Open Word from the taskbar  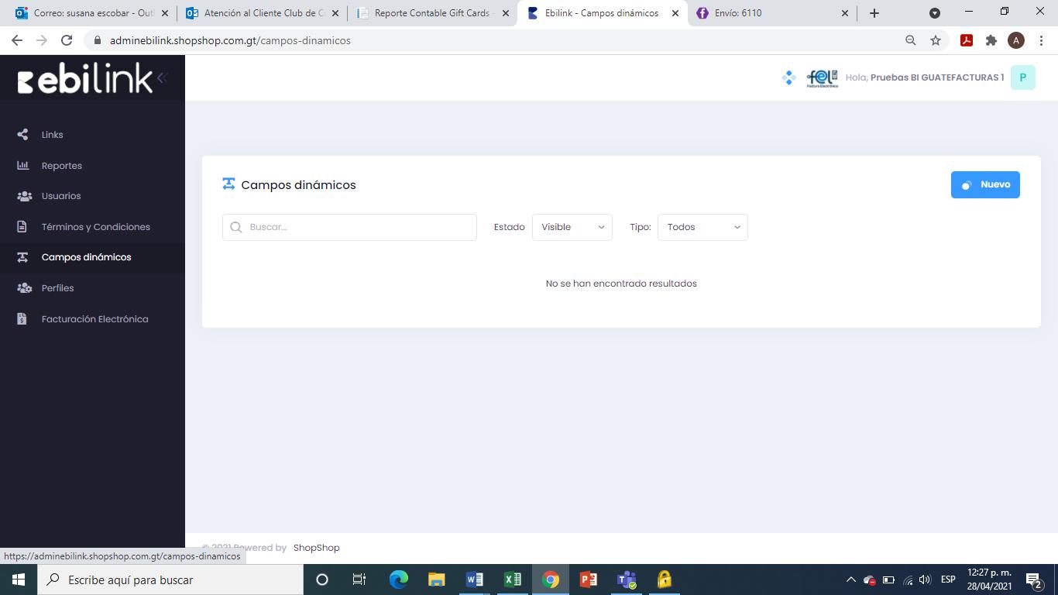(x=475, y=580)
